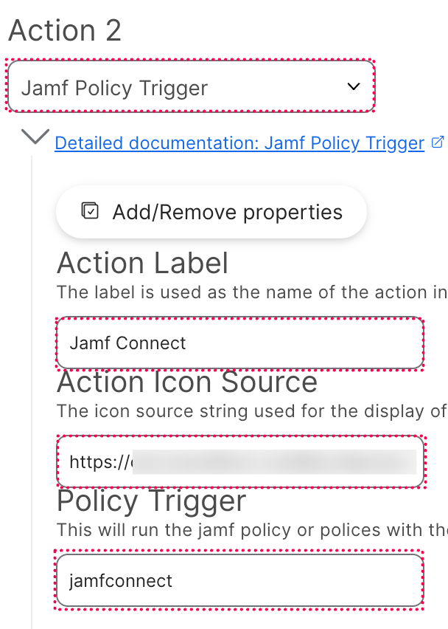Click the external link icon beside documentation
The height and width of the screenshot is (629, 448).
point(437,142)
